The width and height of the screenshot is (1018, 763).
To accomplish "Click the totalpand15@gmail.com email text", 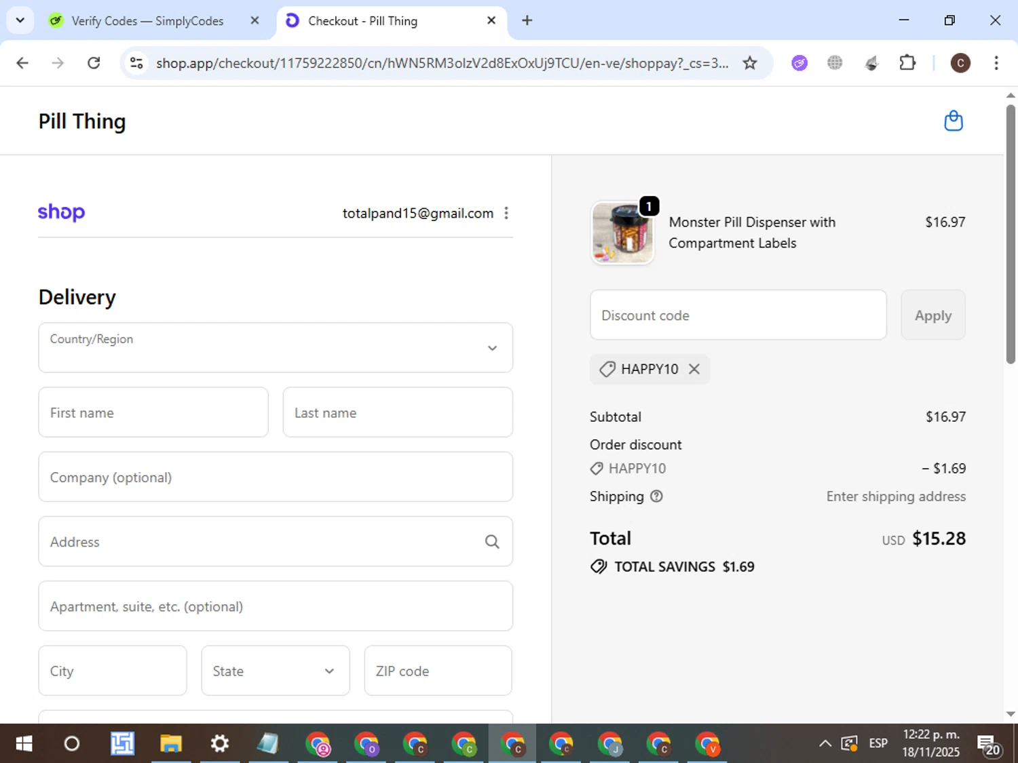I will click(x=418, y=213).
